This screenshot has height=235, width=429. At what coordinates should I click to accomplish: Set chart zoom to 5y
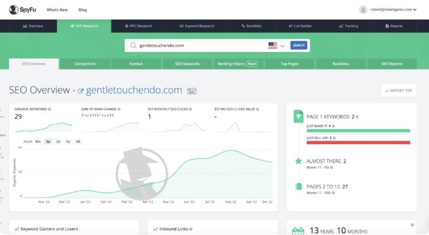coord(68,141)
